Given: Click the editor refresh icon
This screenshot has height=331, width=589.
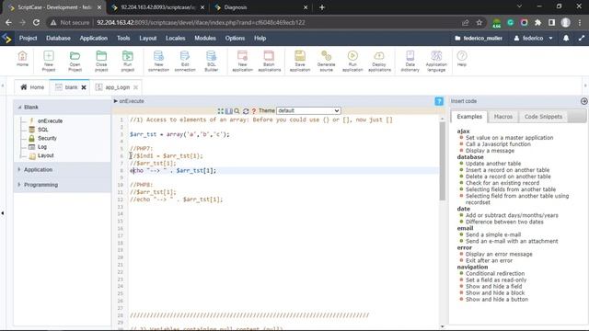Looking at the screenshot, I should tap(246, 110).
